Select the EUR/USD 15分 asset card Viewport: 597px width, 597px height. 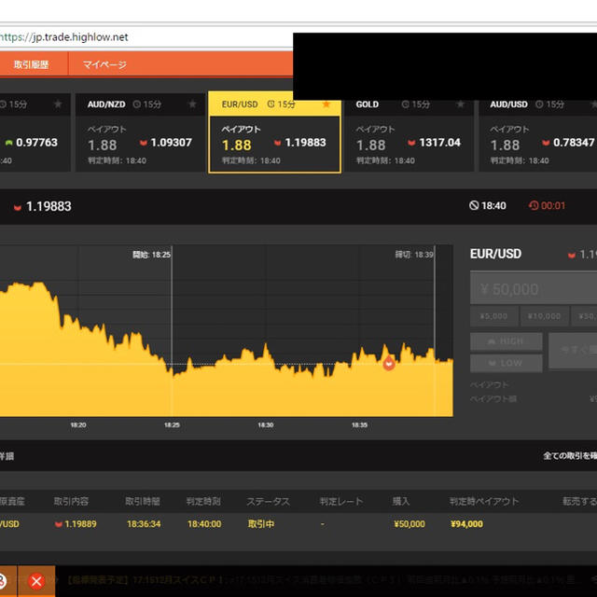274,132
